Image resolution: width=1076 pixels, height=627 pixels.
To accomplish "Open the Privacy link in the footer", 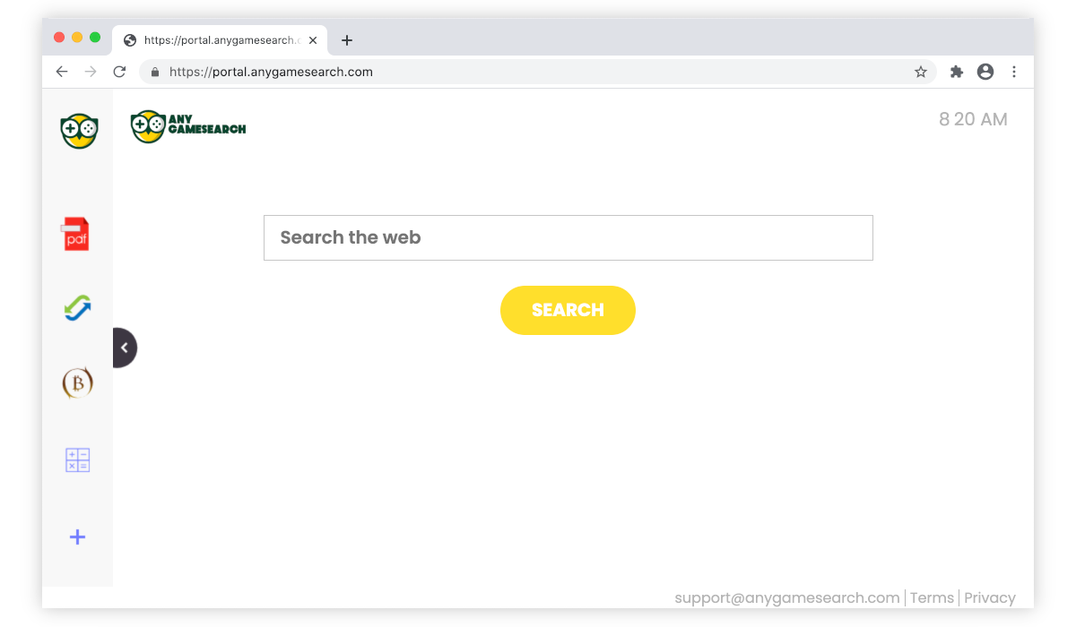I will tap(990, 597).
